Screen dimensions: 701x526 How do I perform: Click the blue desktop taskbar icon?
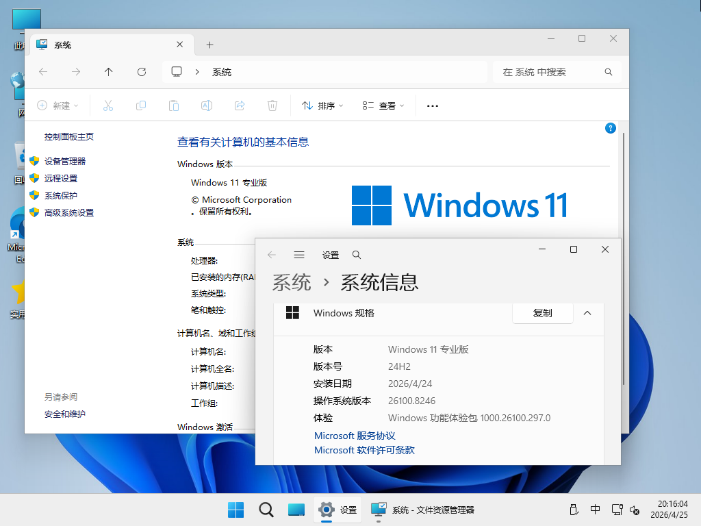296,510
